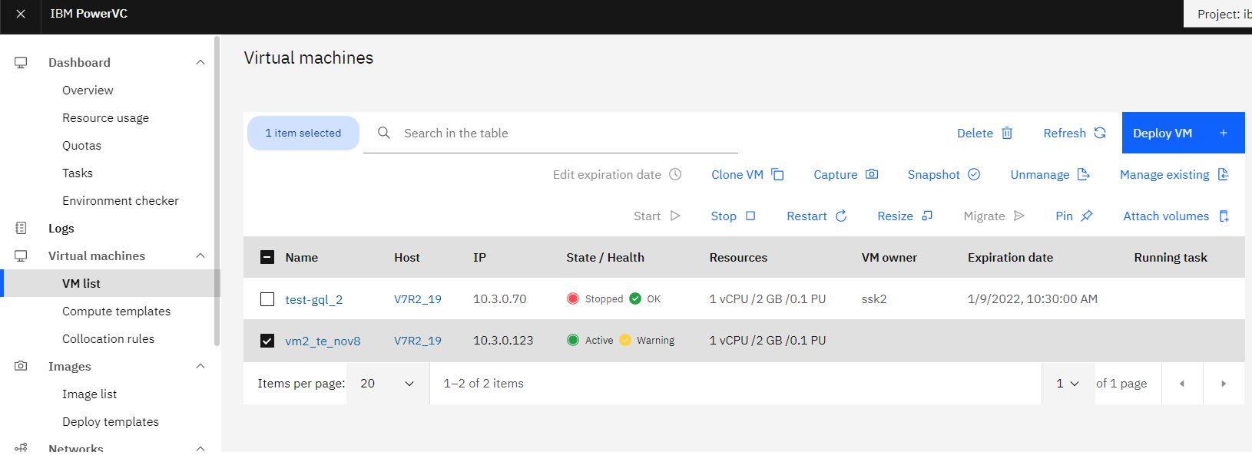Click the Pin pushpin icon
The image size is (1252, 455).
point(1087,216)
